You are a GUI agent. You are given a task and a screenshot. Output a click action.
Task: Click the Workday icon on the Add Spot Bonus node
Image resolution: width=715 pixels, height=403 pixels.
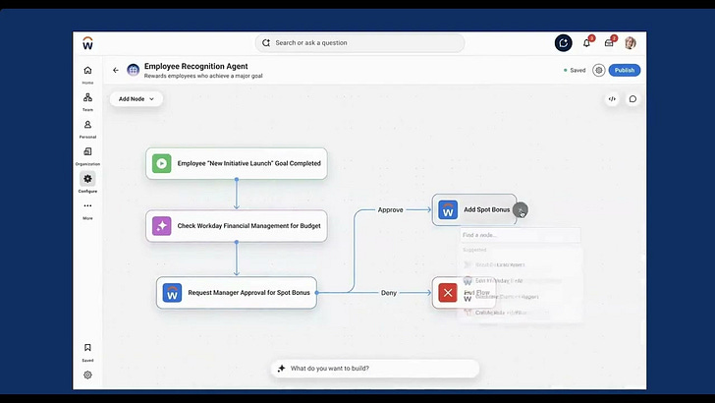pos(448,210)
